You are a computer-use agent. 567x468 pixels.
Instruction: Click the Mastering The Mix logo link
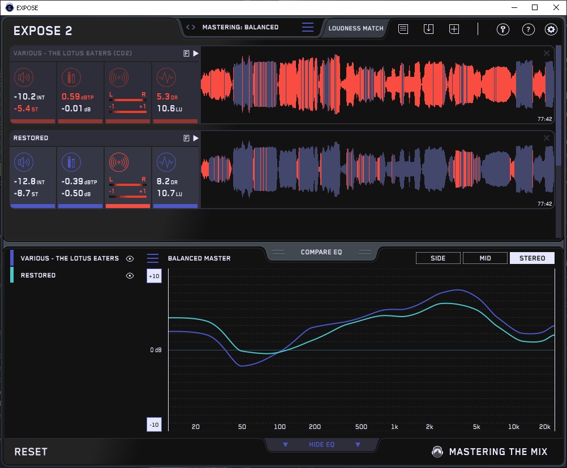point(489,452)
